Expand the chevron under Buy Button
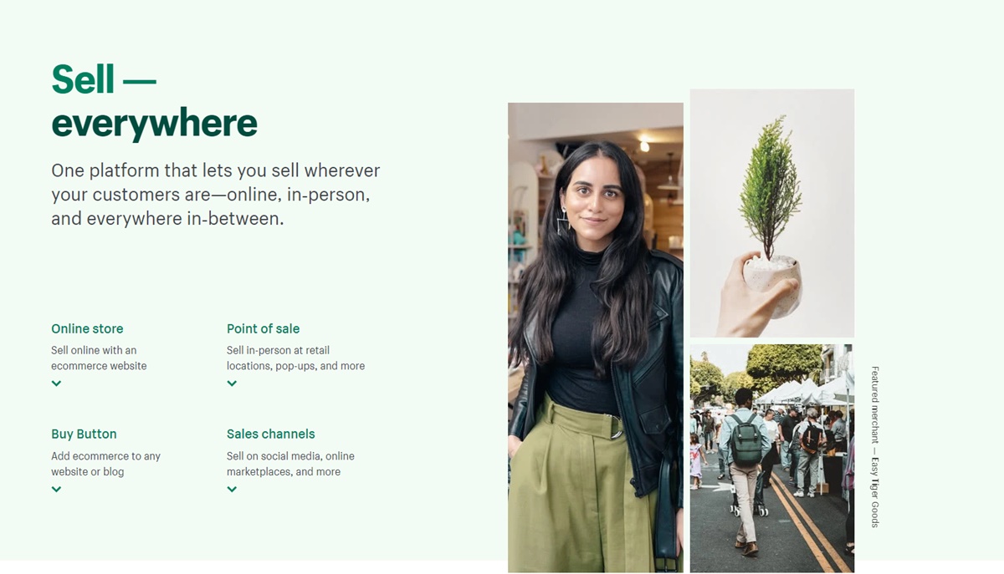 (x=56, y=490)
